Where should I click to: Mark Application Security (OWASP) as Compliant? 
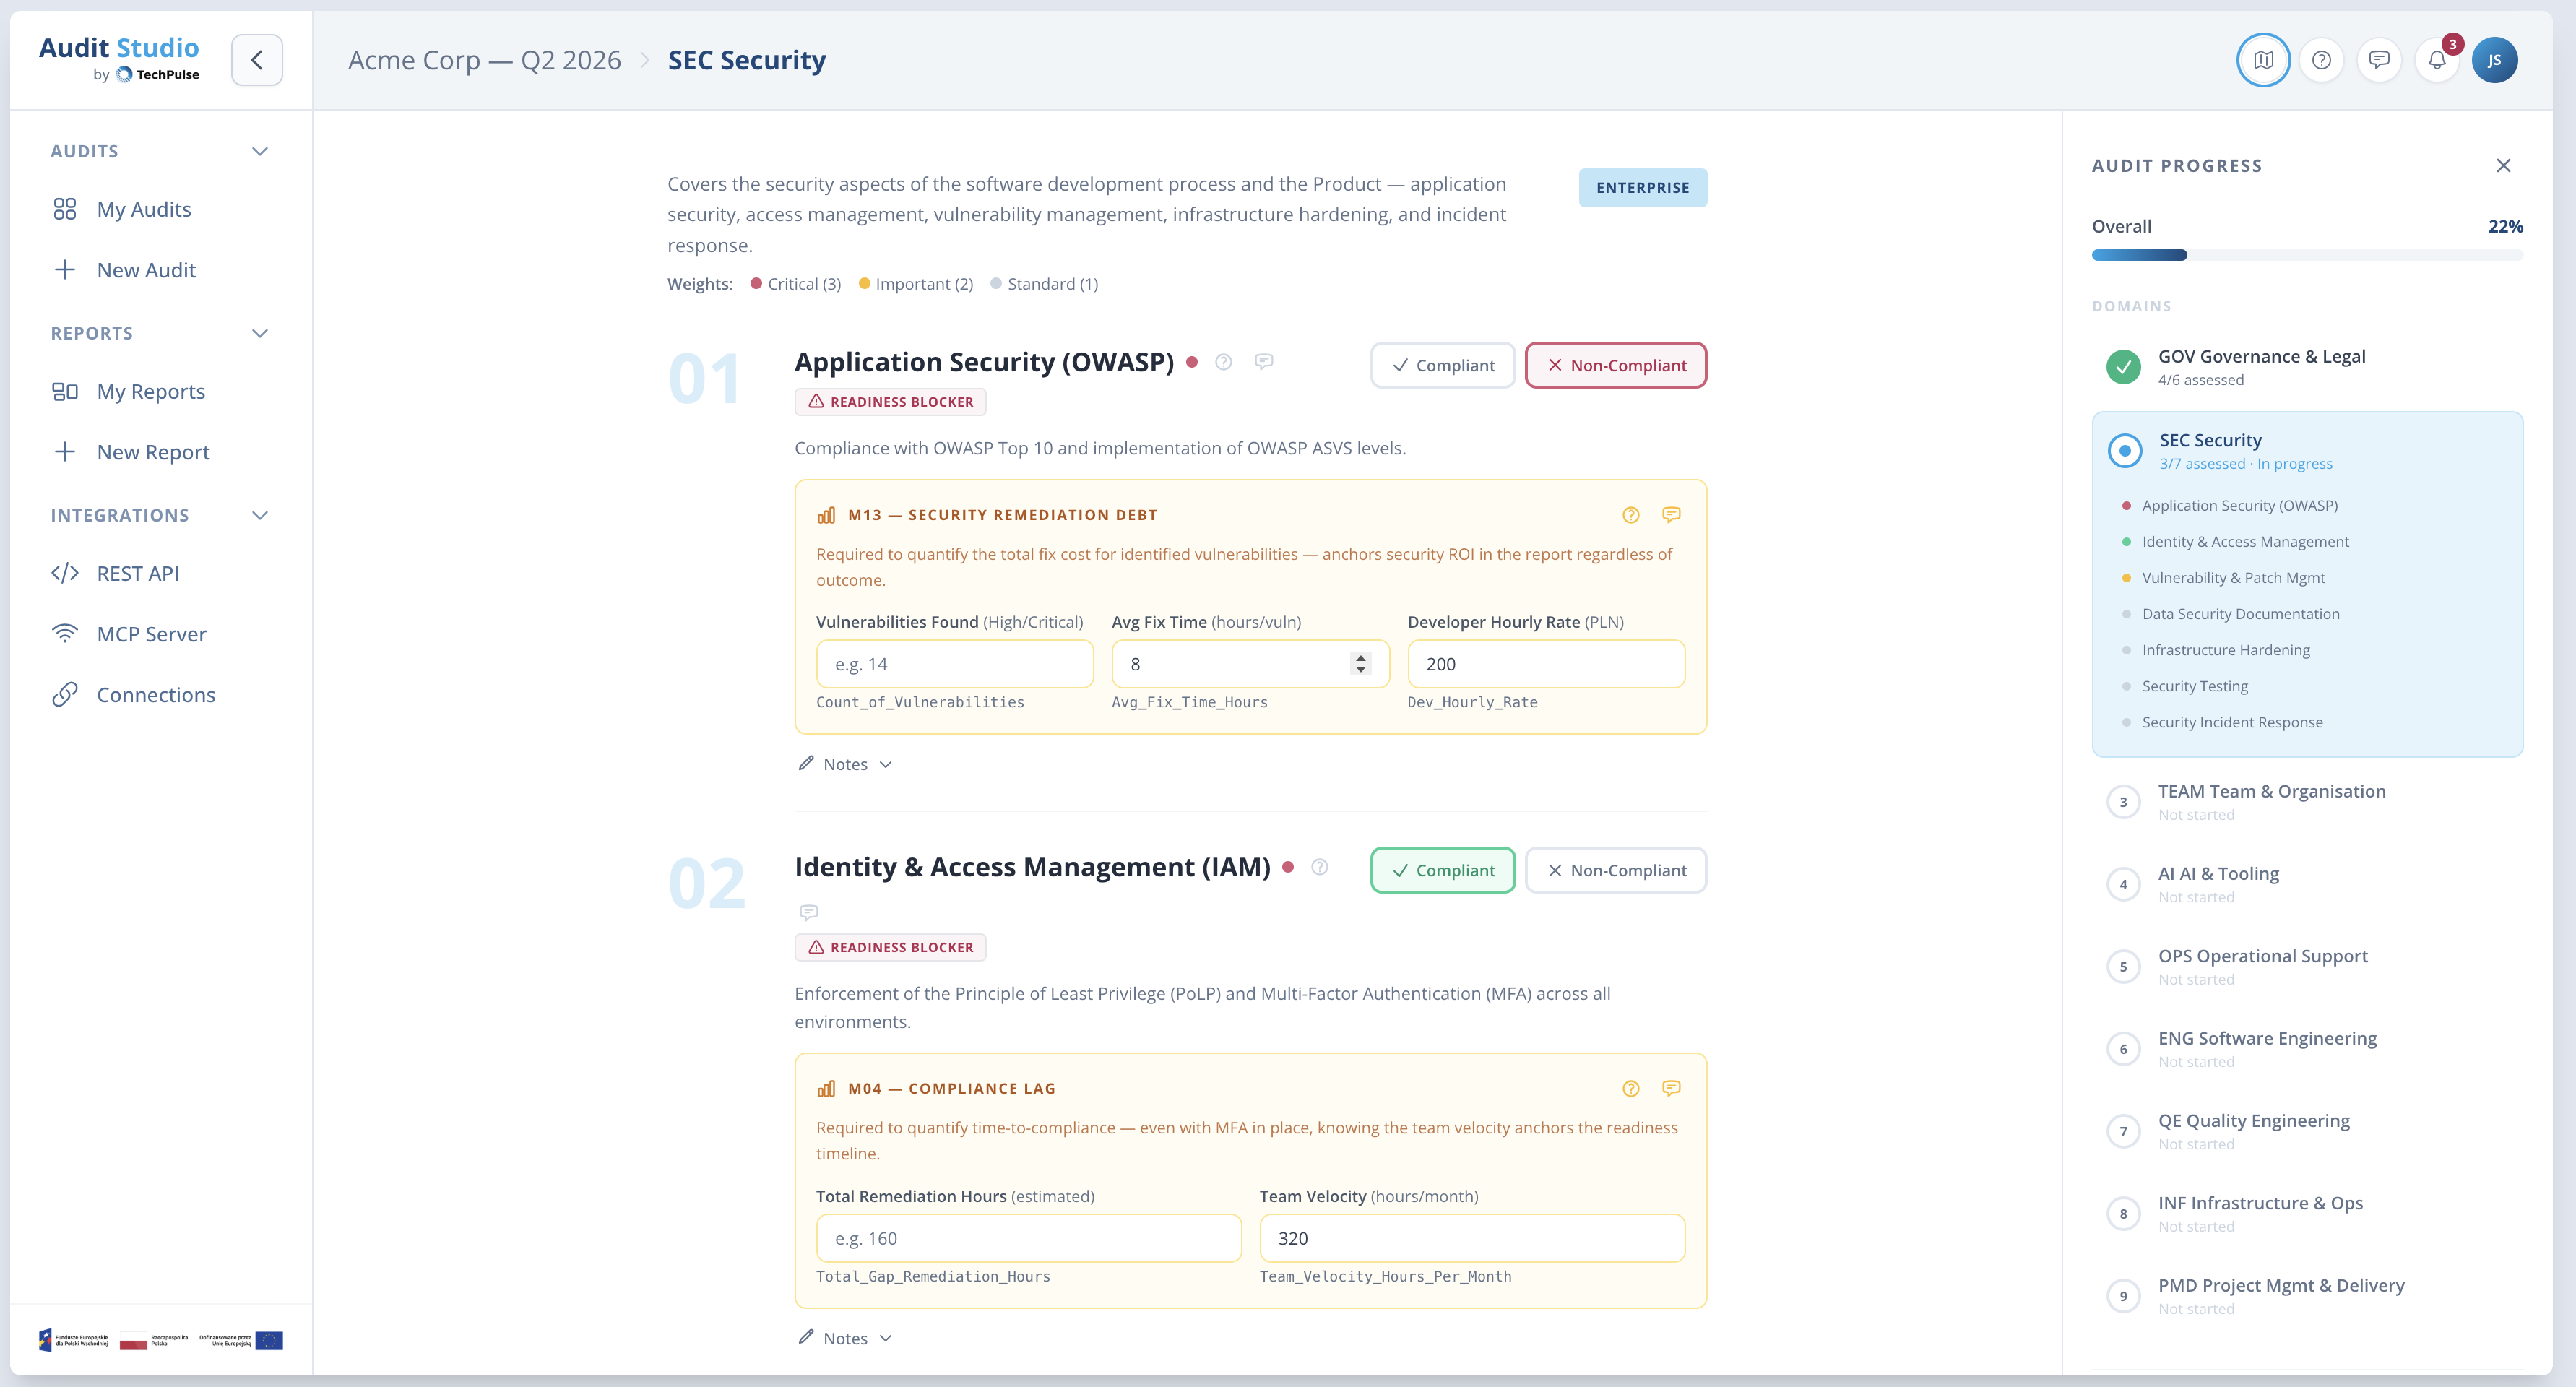[x=1442, y=366]
